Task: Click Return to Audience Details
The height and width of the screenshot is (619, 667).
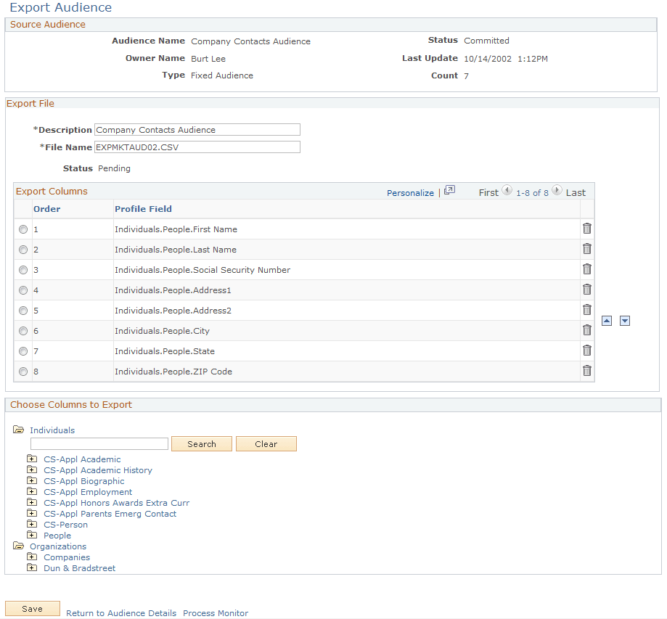Action: [x=120, y=612]
